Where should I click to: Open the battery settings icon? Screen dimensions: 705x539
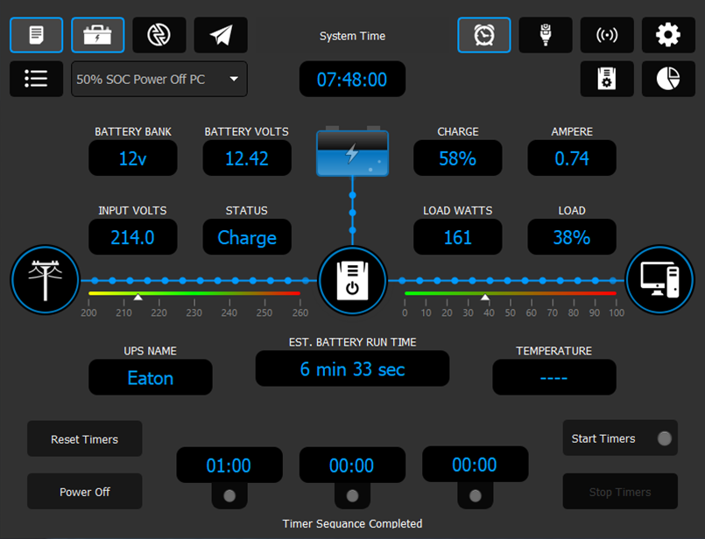97,35
